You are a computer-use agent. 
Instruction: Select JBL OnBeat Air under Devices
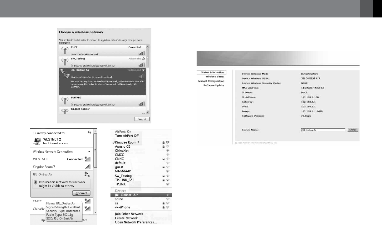(x=141, y=195)
